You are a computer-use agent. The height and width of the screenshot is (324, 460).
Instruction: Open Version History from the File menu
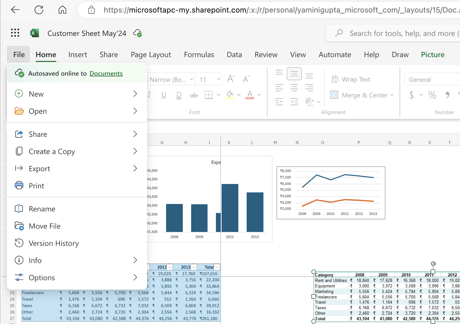[53, 243]
